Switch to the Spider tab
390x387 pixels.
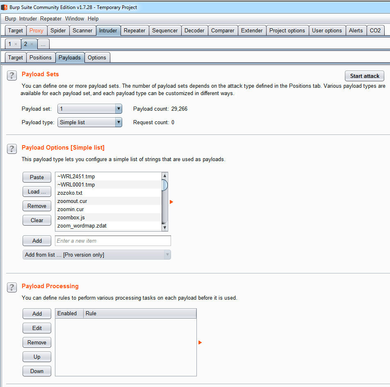pos(58,30)
